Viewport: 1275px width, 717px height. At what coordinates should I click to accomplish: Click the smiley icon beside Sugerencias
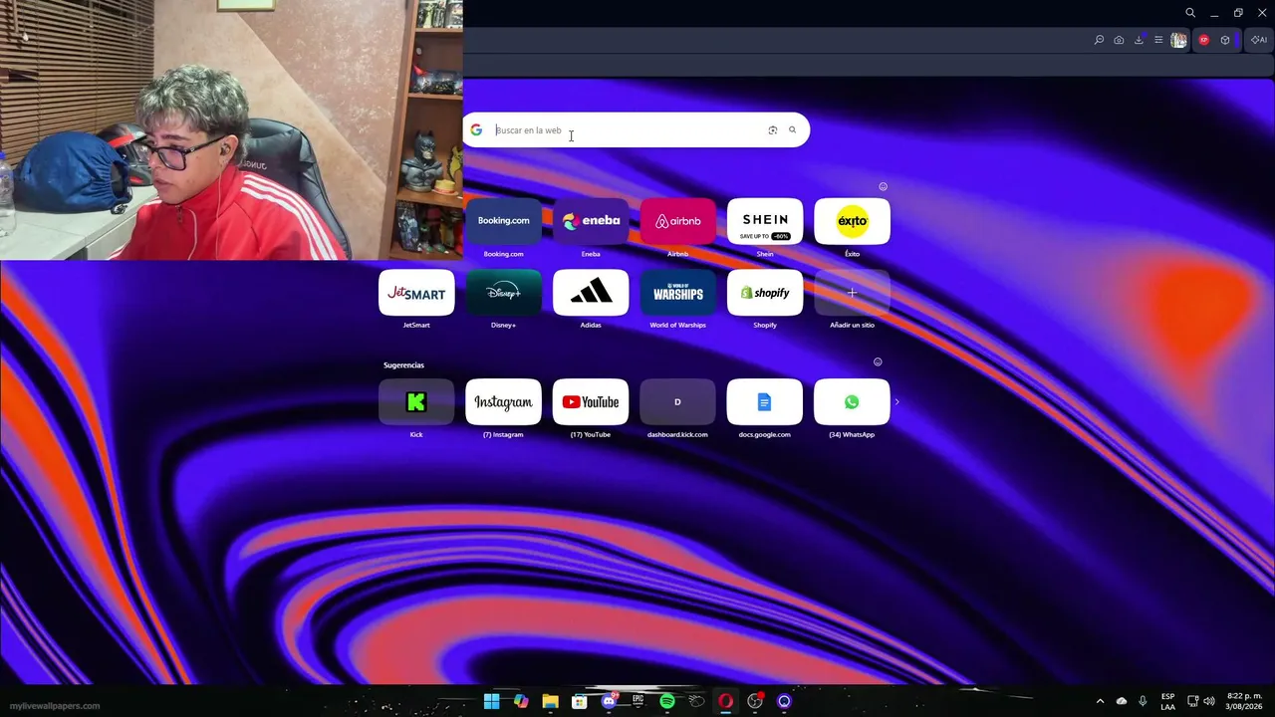(878, 361)
